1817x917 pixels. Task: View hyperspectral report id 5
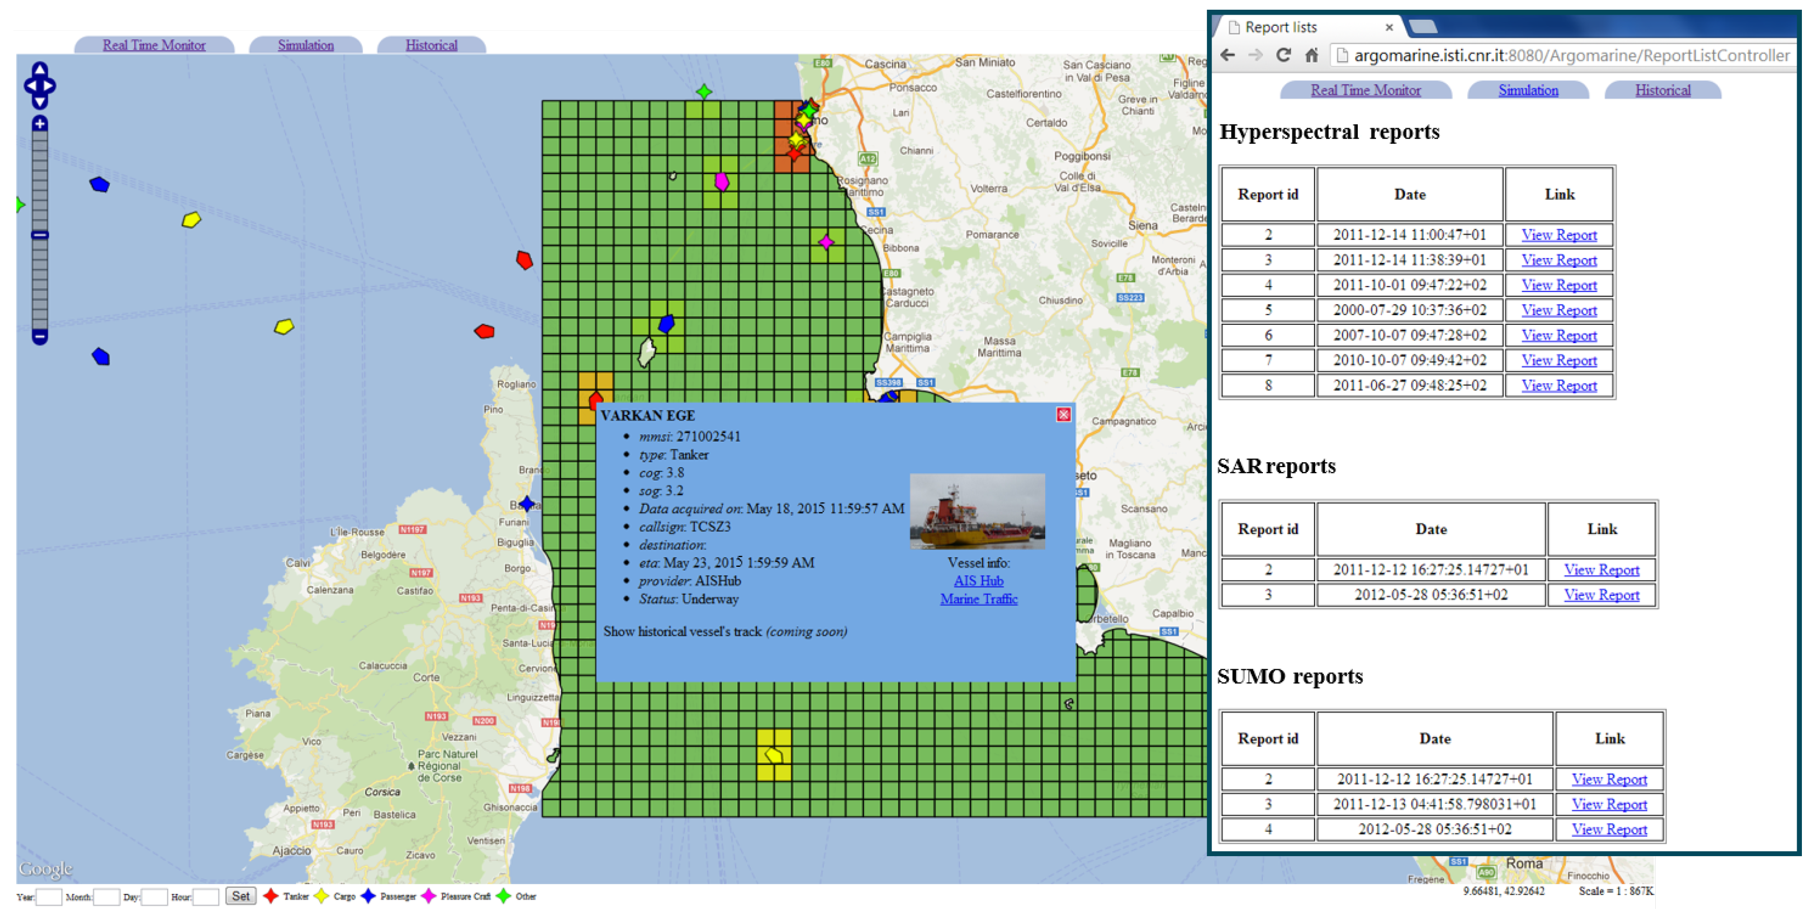(1558, 310)
